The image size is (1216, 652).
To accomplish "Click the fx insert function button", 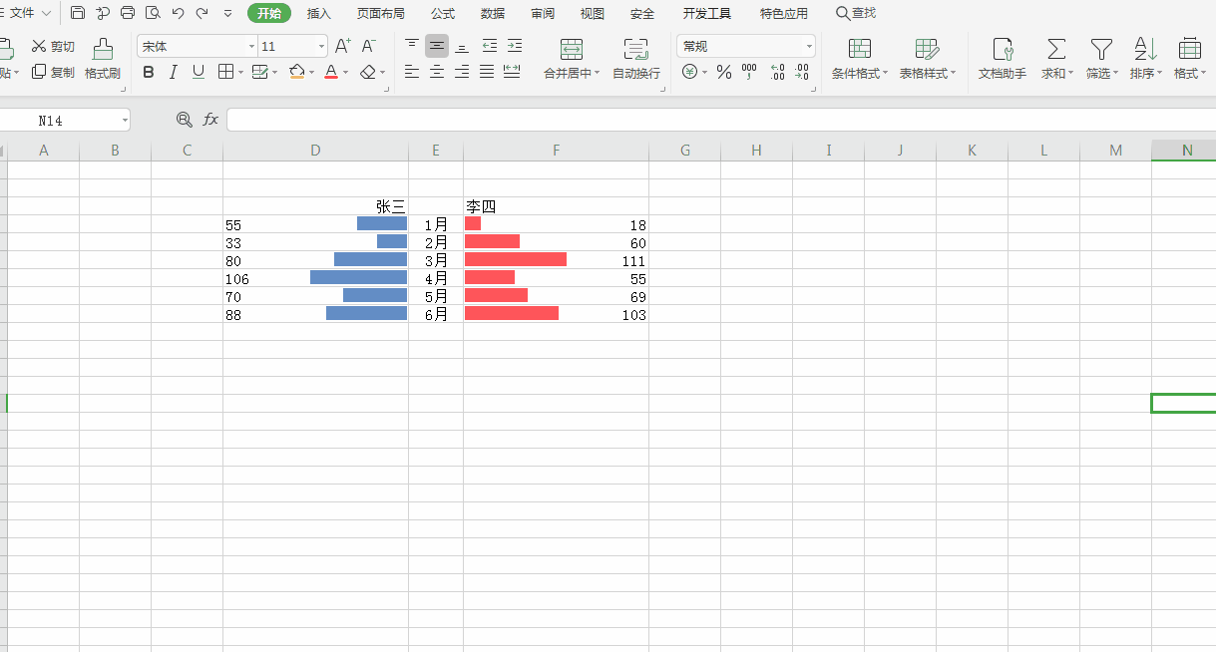I will [210, 120].
